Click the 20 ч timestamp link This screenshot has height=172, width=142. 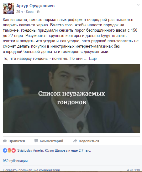19,12
